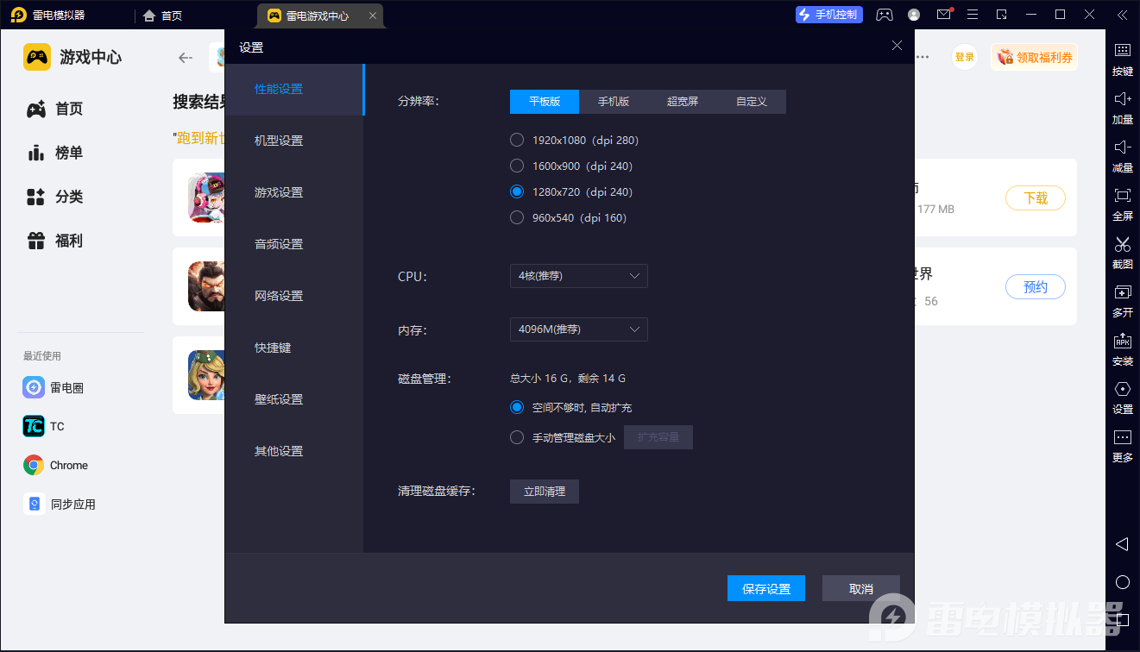Select the 1920x1080 resolution option

[517, 140]
